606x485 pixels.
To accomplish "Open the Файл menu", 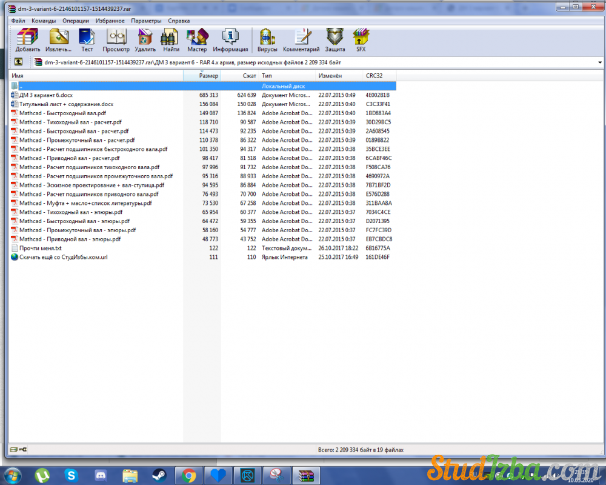I will coord(18,21).
